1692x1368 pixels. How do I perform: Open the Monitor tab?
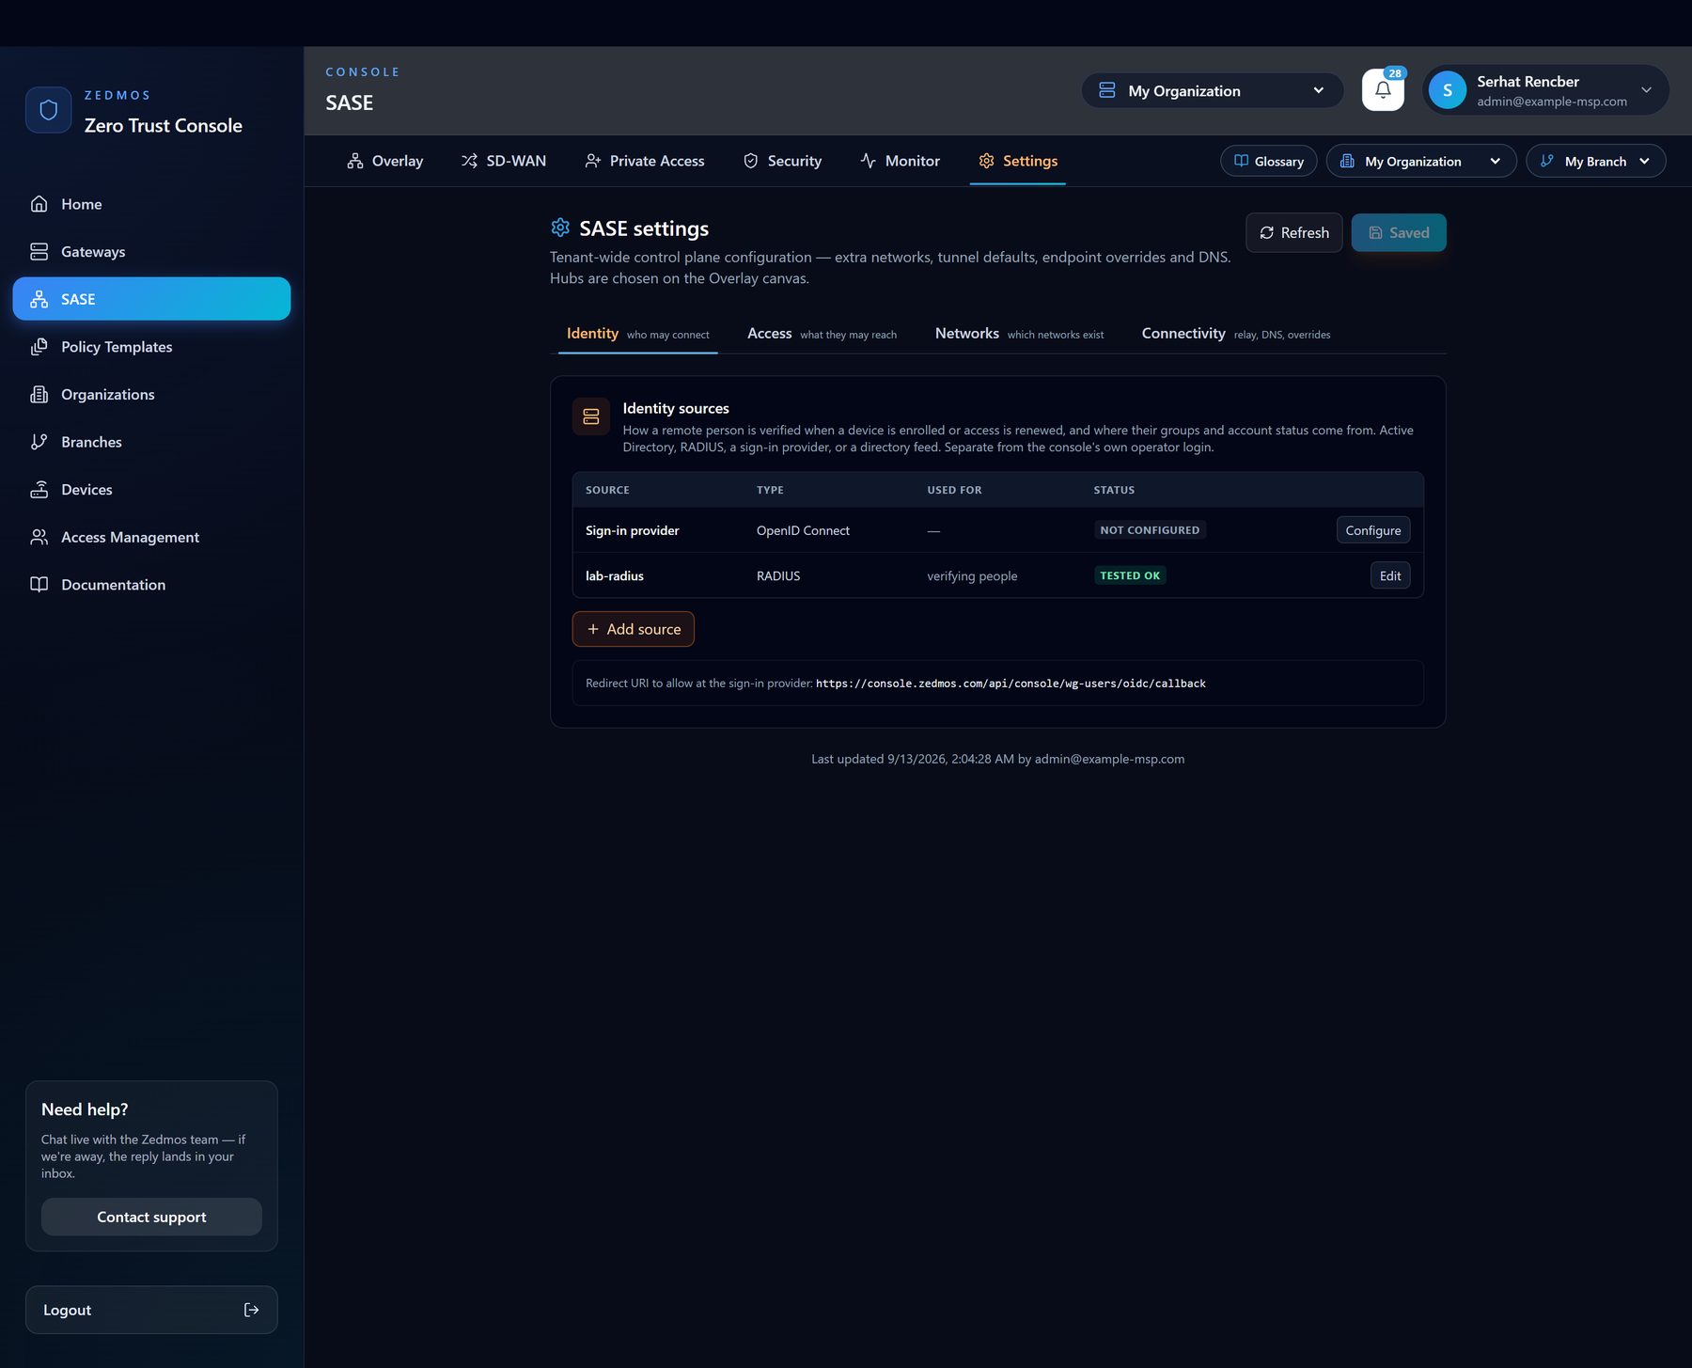[900, 161]
